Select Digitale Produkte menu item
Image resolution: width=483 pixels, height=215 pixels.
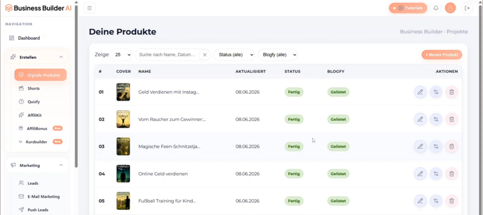[x=41, y=75]
